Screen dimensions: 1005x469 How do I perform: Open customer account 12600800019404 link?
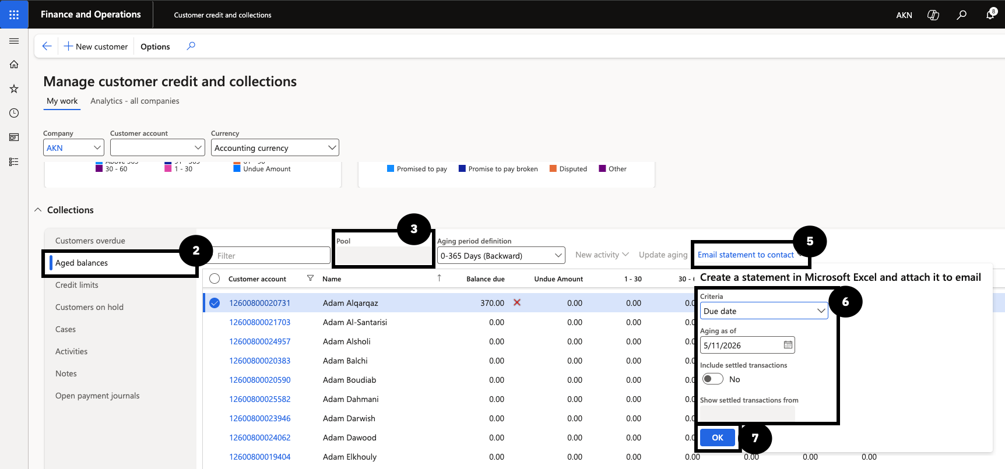[x=259, y=457]
